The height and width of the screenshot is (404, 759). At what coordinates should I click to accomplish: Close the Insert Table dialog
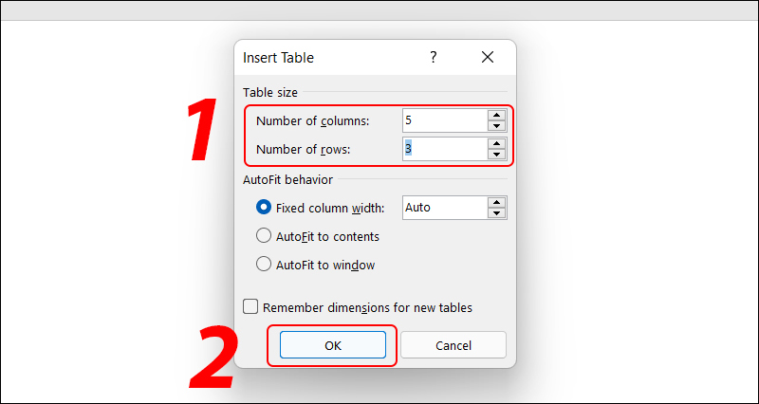[488, 58]
